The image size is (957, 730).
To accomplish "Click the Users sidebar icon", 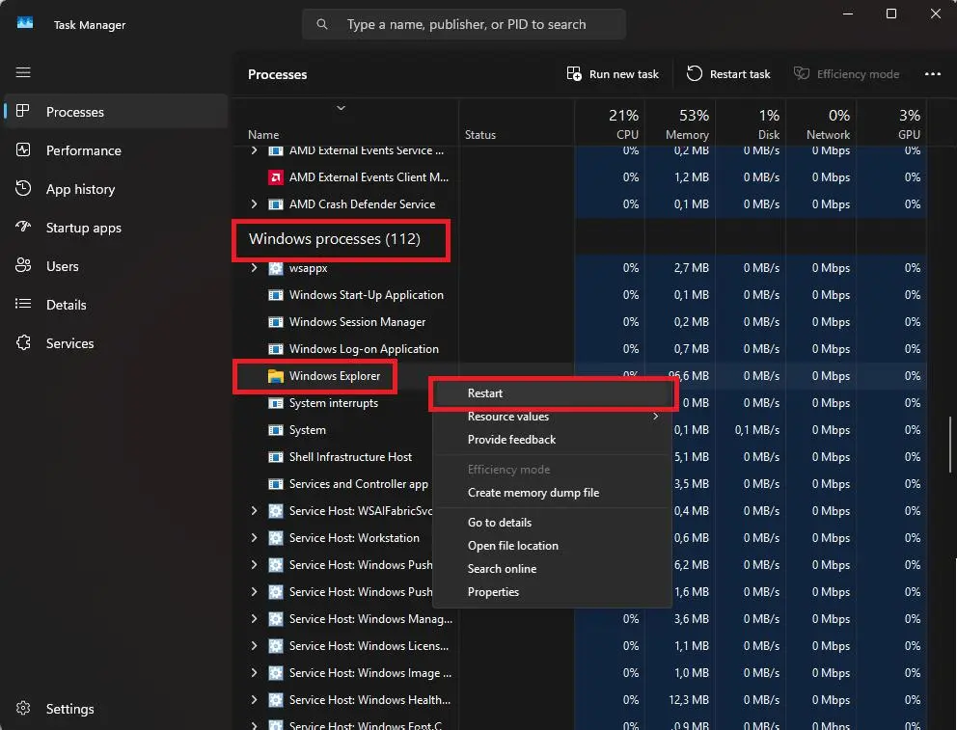I will click(x=23, y=265).
